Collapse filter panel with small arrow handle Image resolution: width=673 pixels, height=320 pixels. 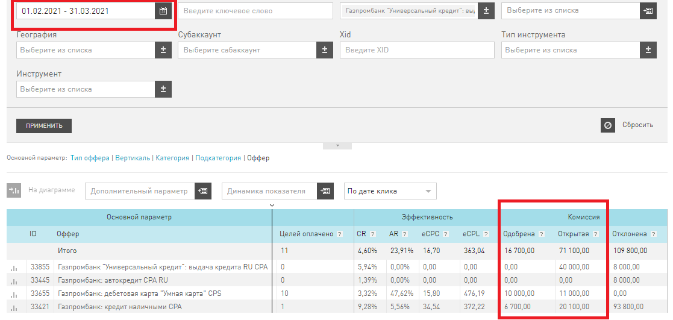coord(337,146)
